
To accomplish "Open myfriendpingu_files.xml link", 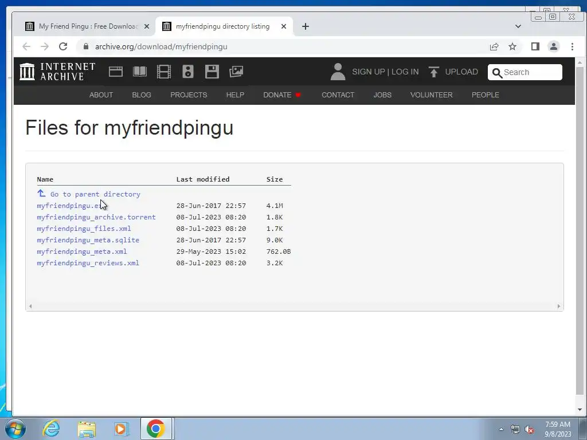I will tap(84, 229).
